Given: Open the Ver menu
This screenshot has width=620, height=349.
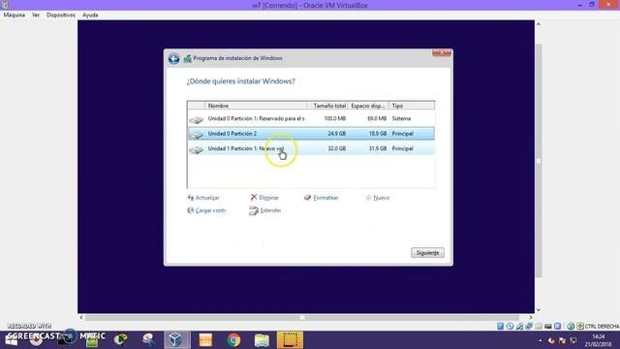Looking at the screenshot, I should (36, 15).
